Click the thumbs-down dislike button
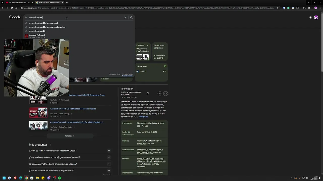323x181 pixels. [166, 94]
